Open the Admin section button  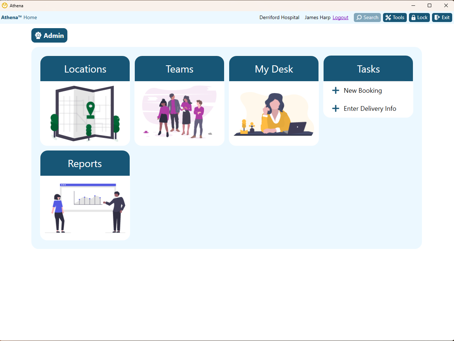pos(49,35)
